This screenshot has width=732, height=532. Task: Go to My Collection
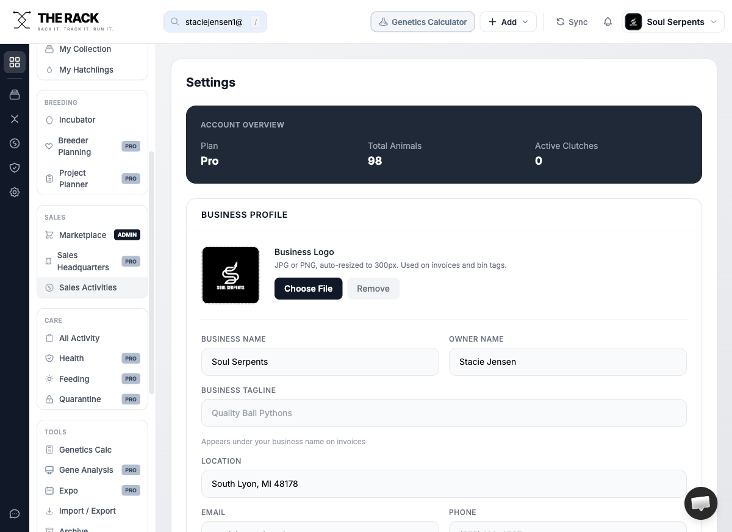click(93, 49)
